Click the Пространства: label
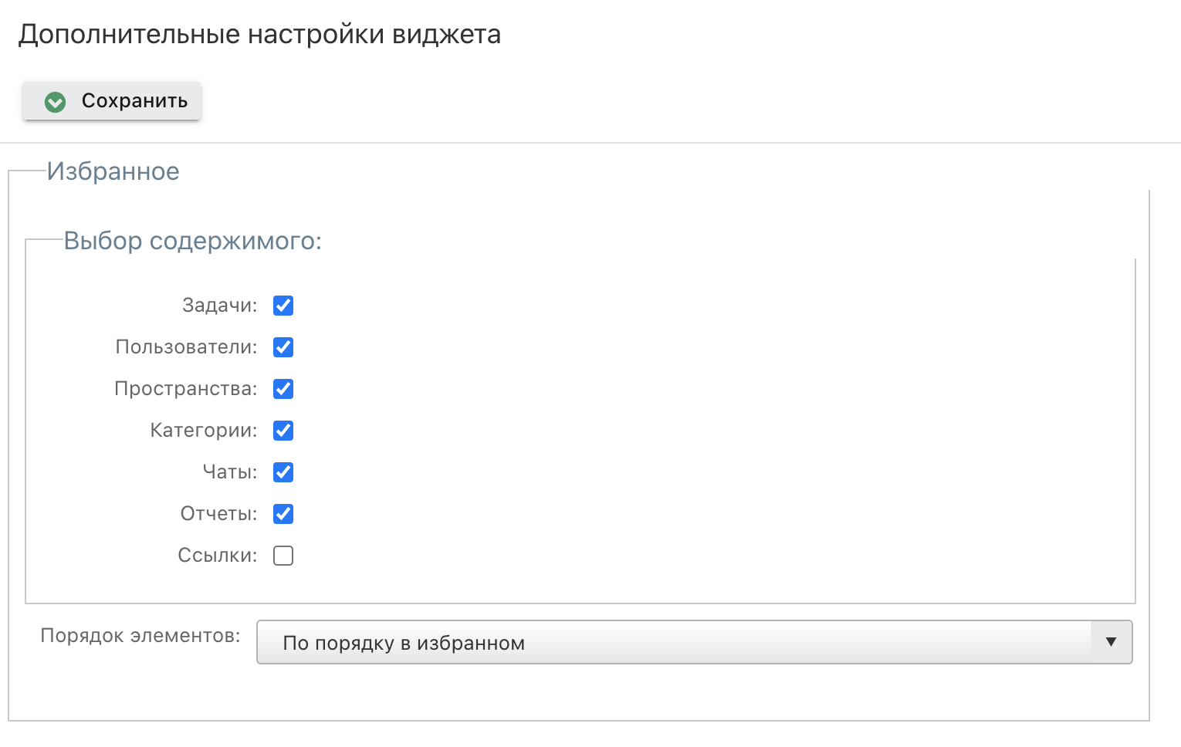Screen dimensions: 1181x747 pyautogui.click(x=186, y=389)
